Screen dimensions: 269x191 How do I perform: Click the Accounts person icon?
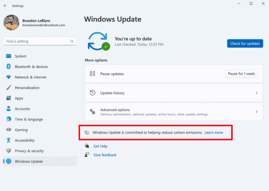coord(9,108)
